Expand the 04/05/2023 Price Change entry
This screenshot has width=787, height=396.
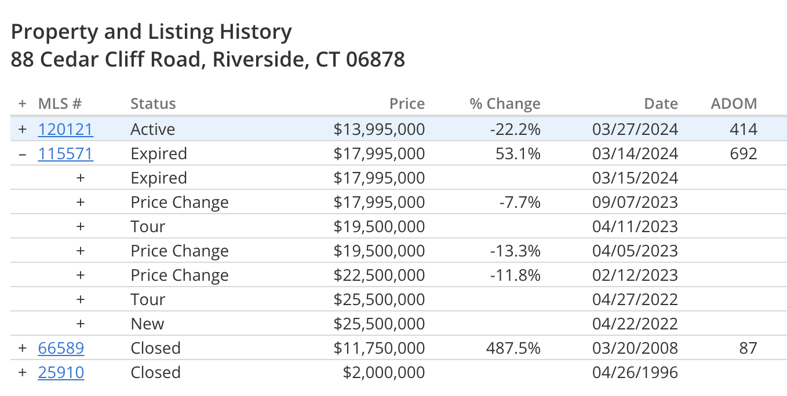click(x=81, y=251)
